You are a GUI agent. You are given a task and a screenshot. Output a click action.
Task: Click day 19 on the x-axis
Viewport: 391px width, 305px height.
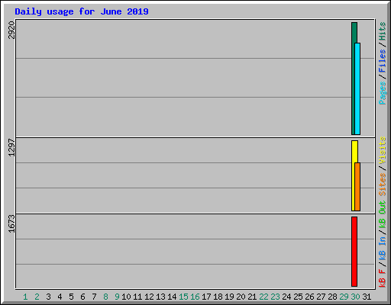click(x=229, y=297)
